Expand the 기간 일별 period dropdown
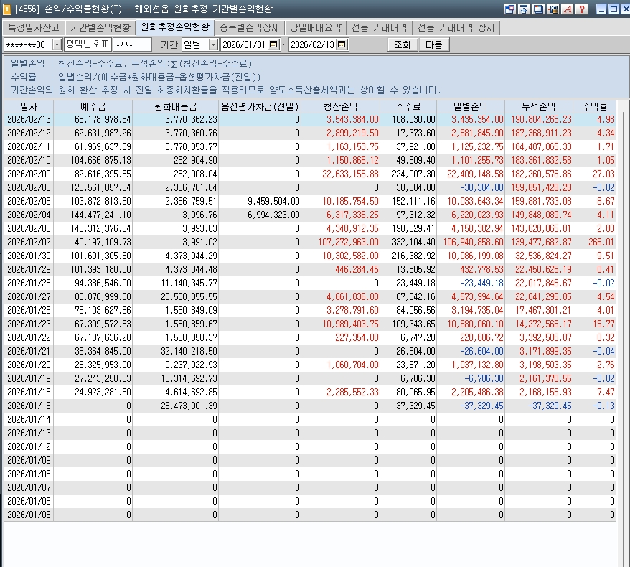Screen dimensions: 630x567 pos(214,44)
